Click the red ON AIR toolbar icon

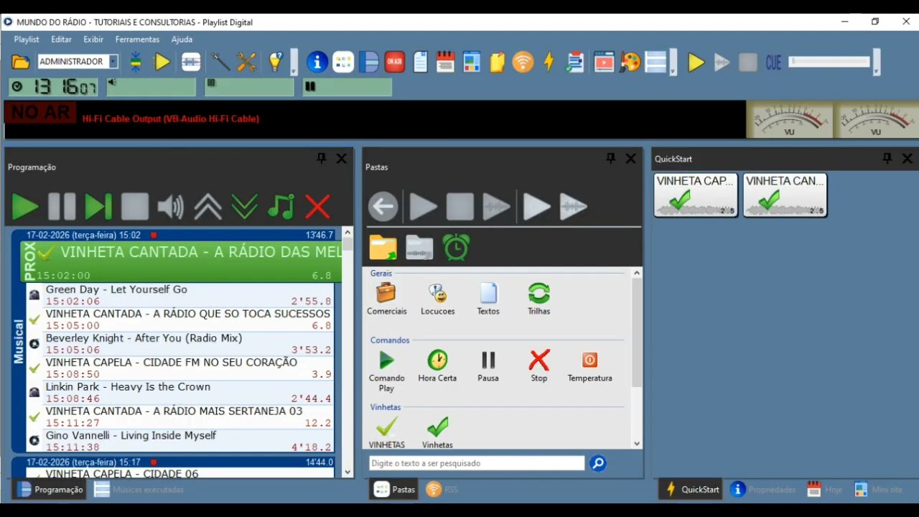[x=394, y=62]
